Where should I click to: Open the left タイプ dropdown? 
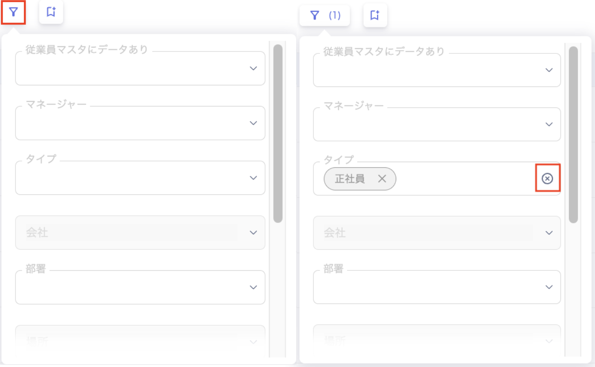click(x=253, y=178)
